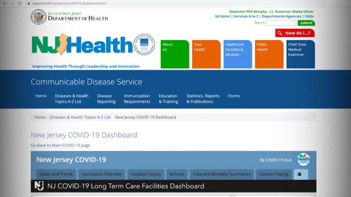
Task: Click Governor Phil Murphy link
Action: [x=248, y=11]
